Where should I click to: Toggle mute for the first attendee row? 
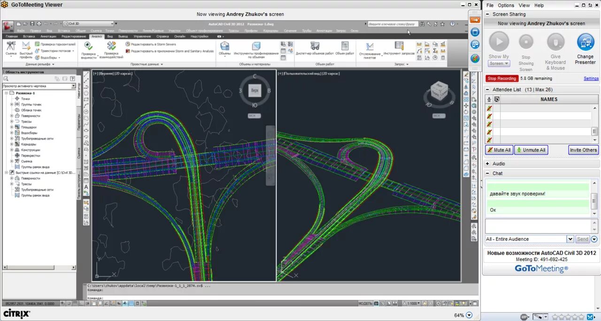point(489,108)
